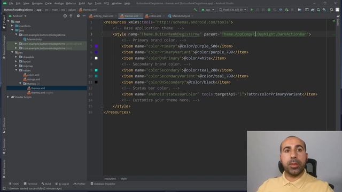Open the Build tool window
Screen dimensions: 342x192
tap(46, 184)
